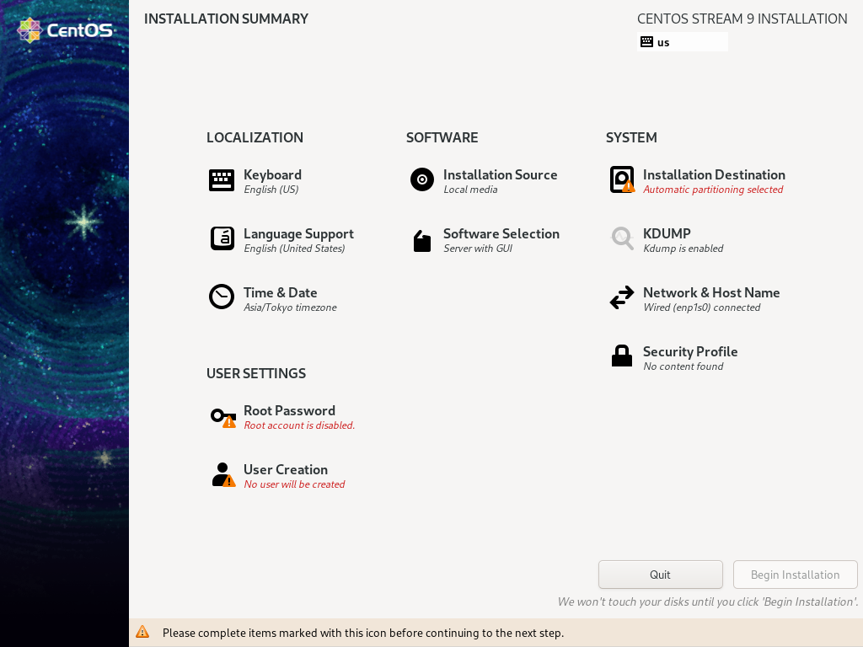Click the Installation Destination disk icon

pyautogui.click(x=622, y=179)
